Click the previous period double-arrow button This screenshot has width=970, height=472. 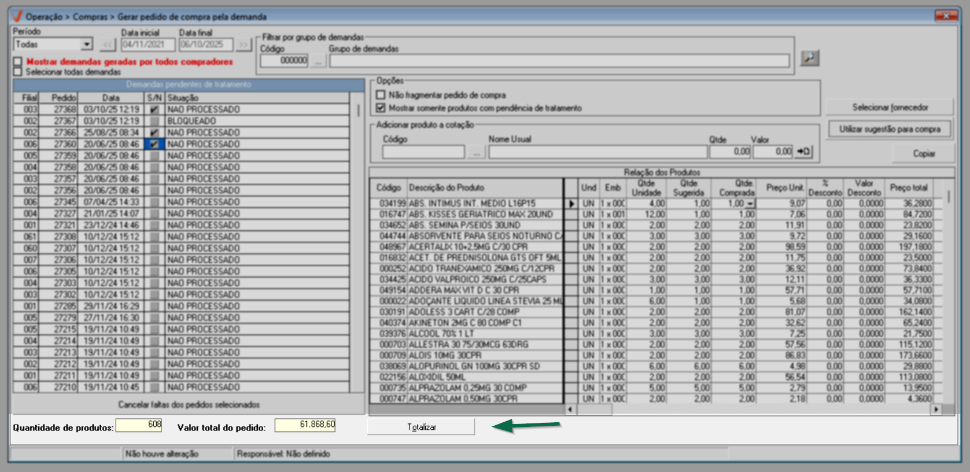click(108, 45)
